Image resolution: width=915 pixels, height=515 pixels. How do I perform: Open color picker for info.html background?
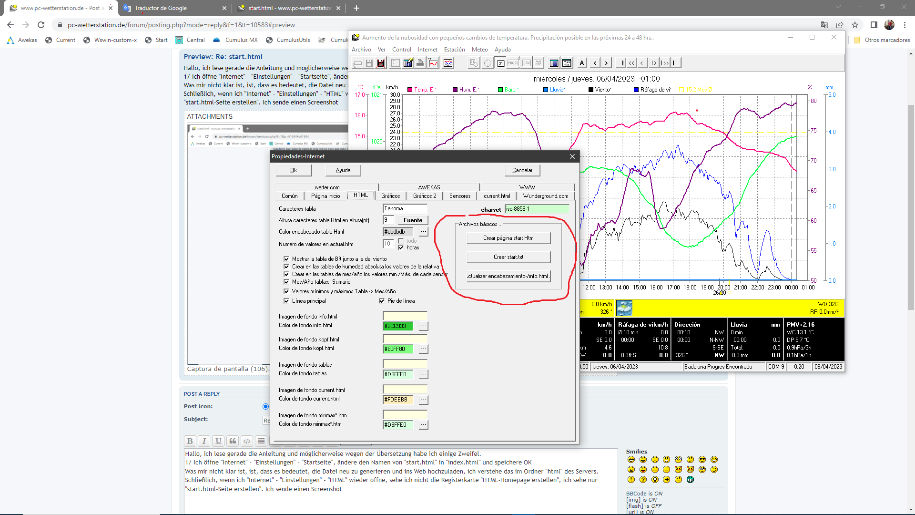423,326
